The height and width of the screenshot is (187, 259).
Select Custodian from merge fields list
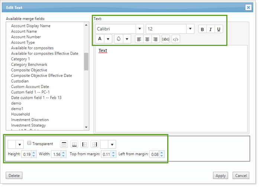pyautogui.click(x=20, y=81)
